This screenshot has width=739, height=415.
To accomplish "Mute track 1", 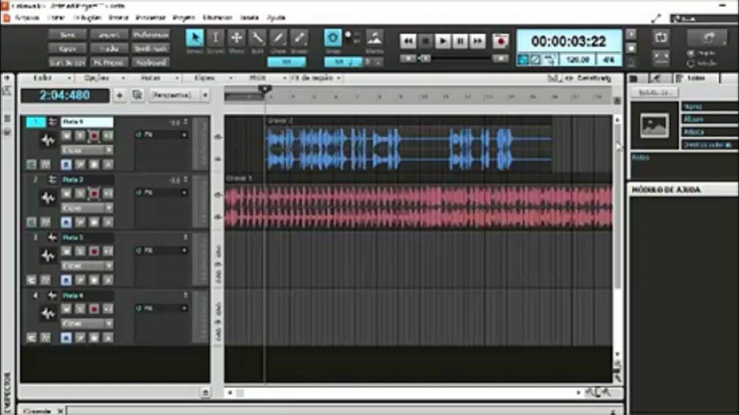I will pyautogui.click(x=66, y=136).
